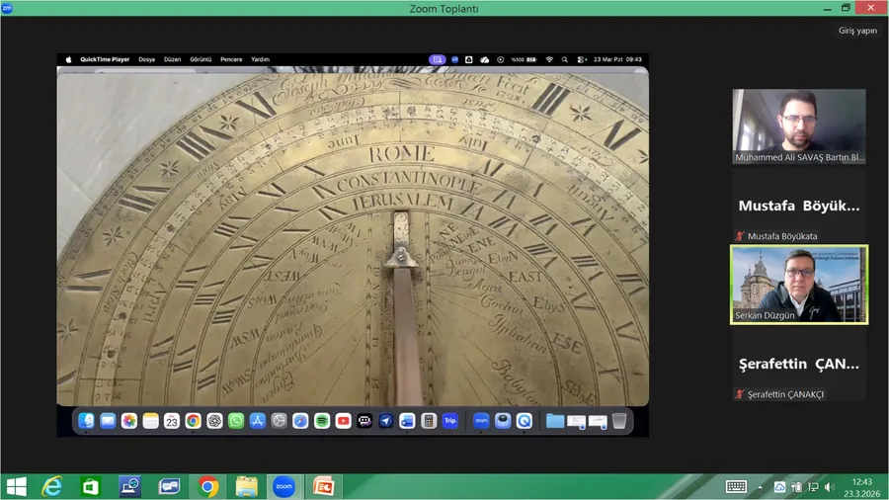Image resolution: width=889 pixels, height=500 pixels.
Task: Show hidden system tray icons
Action: (760, 486)
